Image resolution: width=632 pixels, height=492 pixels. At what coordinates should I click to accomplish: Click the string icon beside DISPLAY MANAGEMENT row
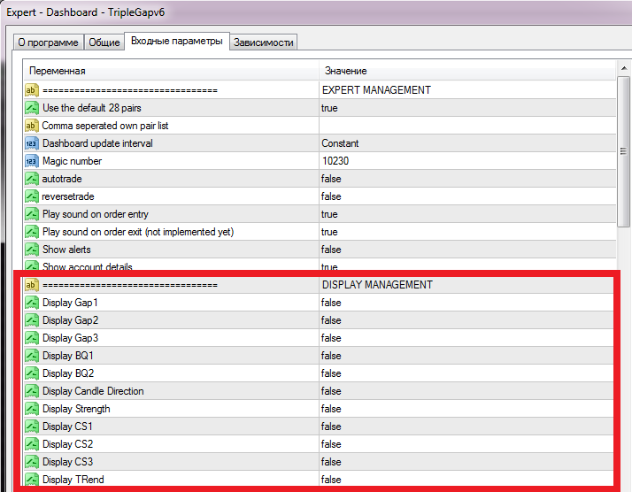[x=32, y=285]
